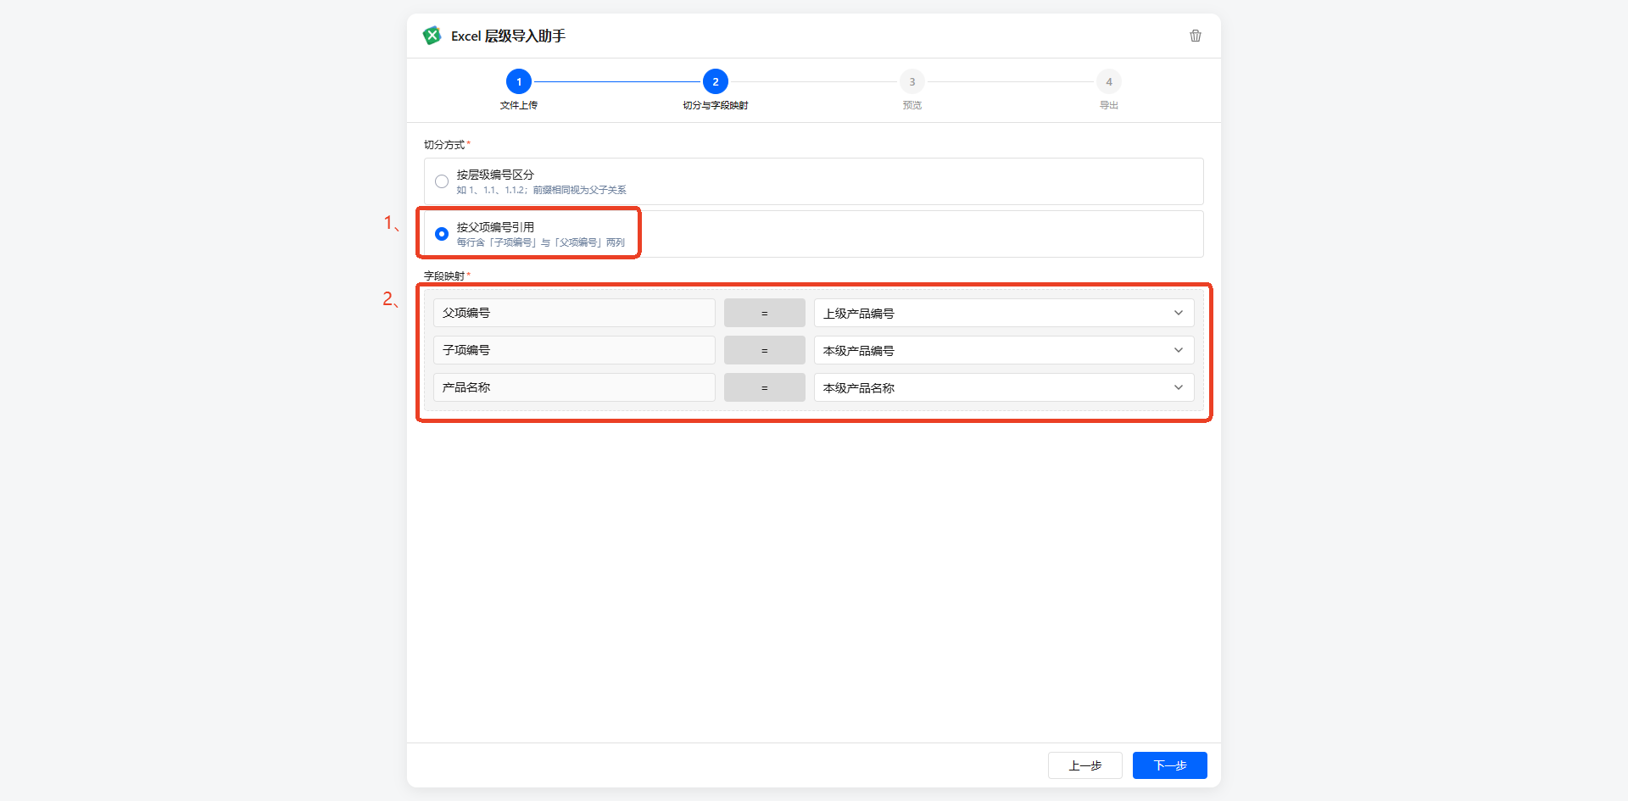Image resolution: width=1628 pixels, height=801 pixels.
Task: Click the 上一步 button
Action: [x=1085, y=765]
